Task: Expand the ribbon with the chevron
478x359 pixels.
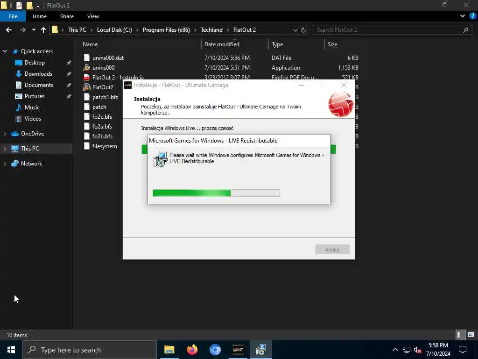Action: tap(463, 16)
